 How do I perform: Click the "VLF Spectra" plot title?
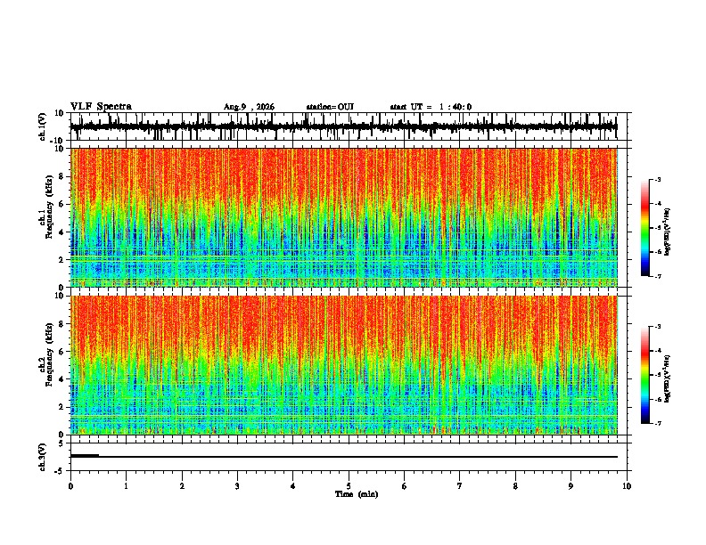[x=101, y=107]
